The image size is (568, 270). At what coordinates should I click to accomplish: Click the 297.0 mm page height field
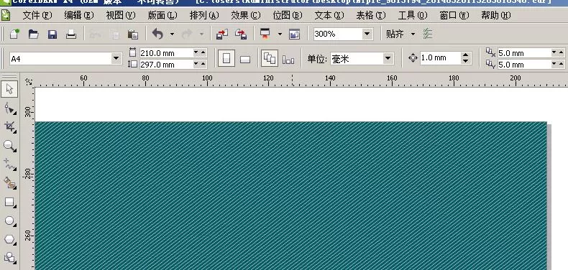point(166,65)
